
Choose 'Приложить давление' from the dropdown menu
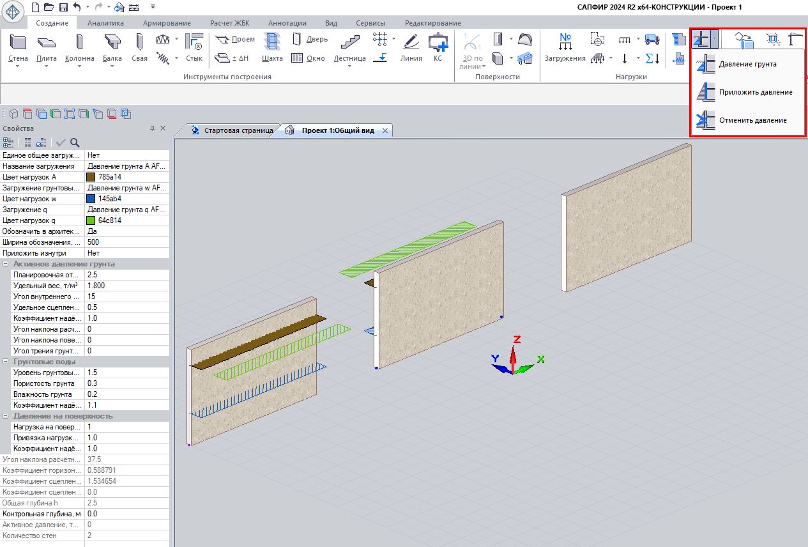coord(756,92)
